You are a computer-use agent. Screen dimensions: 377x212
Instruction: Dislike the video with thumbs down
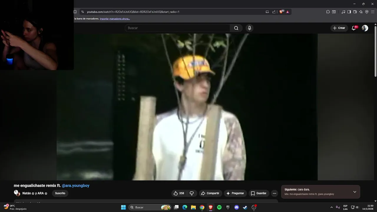pyautogui.click(x=192, y=193)
